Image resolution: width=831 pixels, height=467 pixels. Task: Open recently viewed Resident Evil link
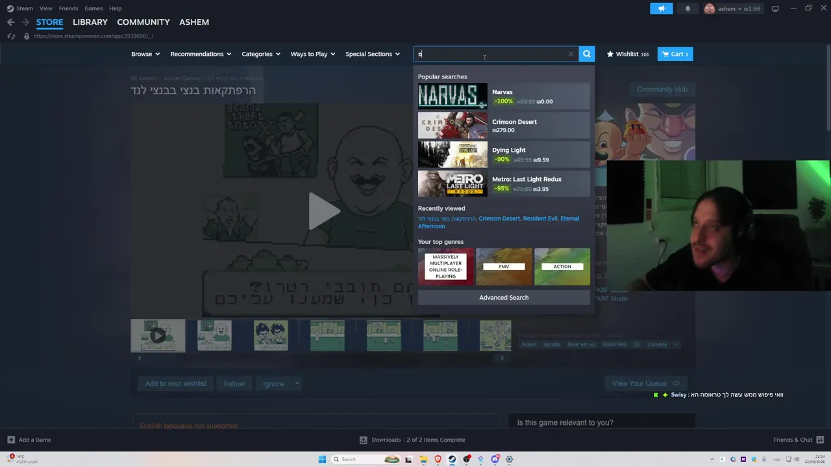pos(540,219)
